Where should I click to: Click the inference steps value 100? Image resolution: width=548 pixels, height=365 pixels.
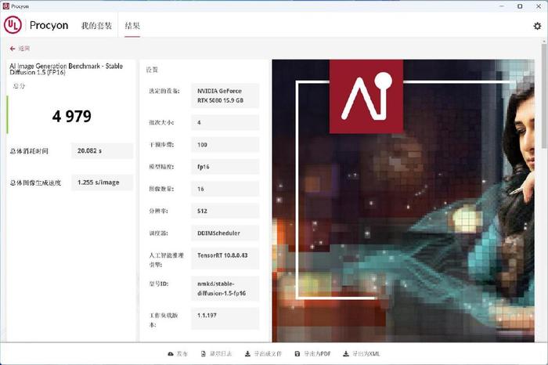[225, 144]
